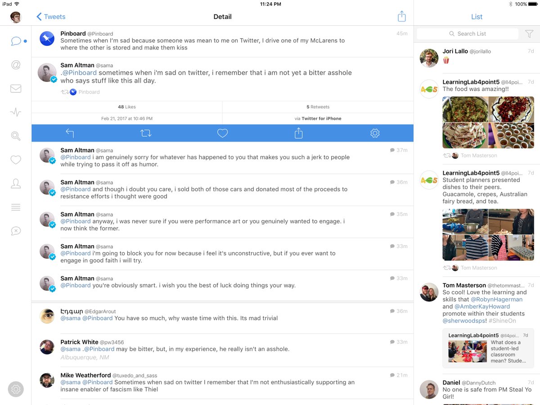The height and width of the screenshot is (405, 540).
Task: View the 5 Retweets
Action: tap(318, 107)
